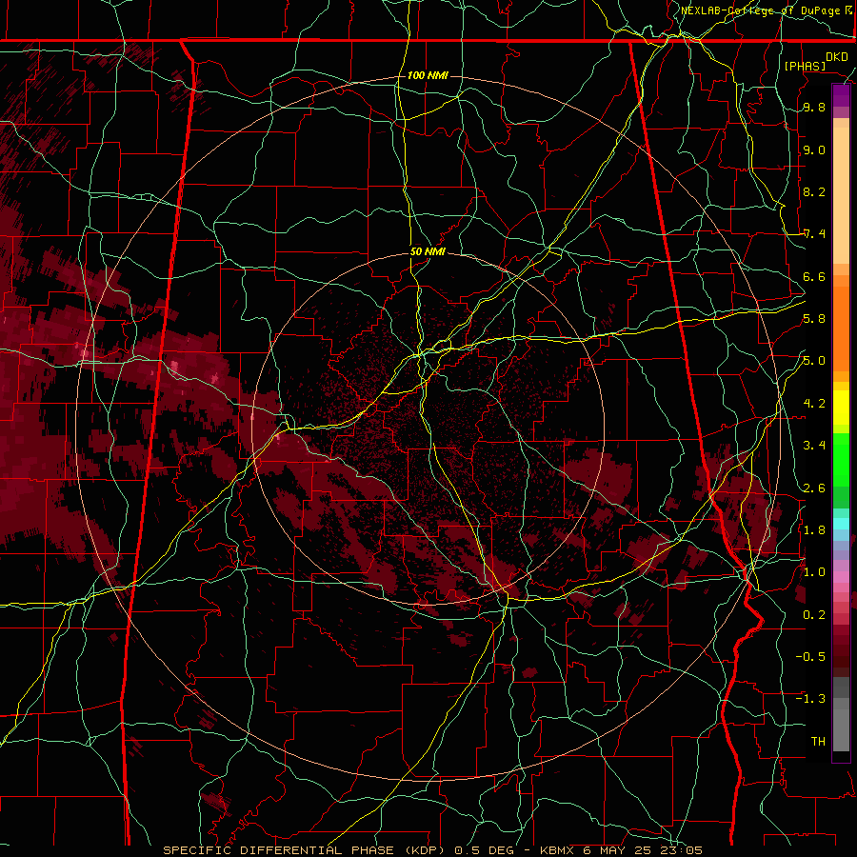Click the 7.4 legend value

pyautogui.click(x=814, y=234)
